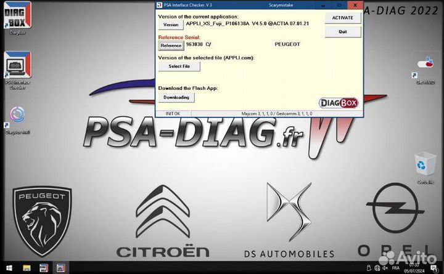The height and width of the screenshot is (274, 444).
Task: Click the APPLI_XS_Fuji version string
Action: [x=247, y=23]
